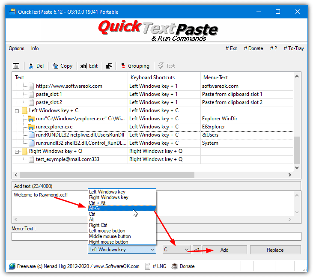Select the https://www.softwareok.com entry
Viewport: 313px width, 277px height.
(x=69, y=86)
